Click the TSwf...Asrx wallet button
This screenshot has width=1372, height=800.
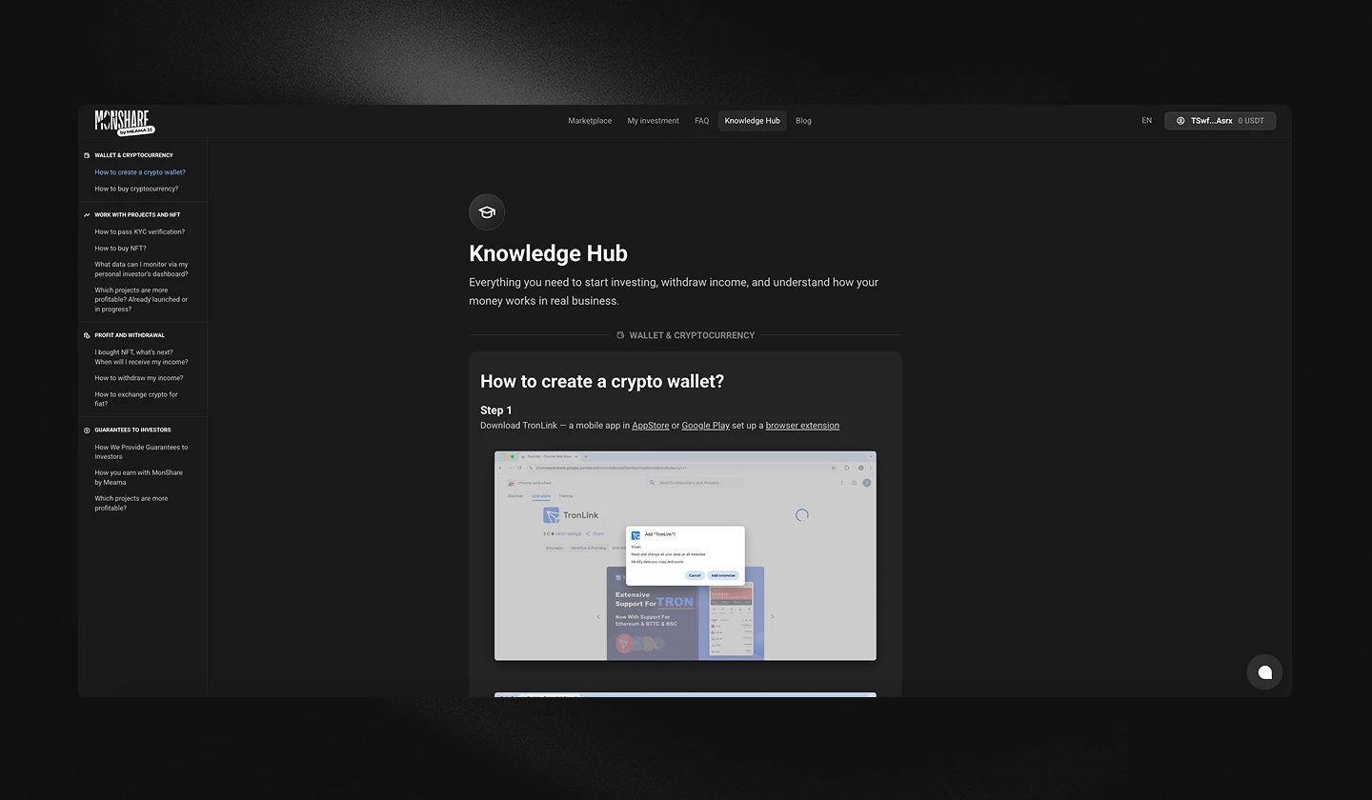pos(1220,121)
